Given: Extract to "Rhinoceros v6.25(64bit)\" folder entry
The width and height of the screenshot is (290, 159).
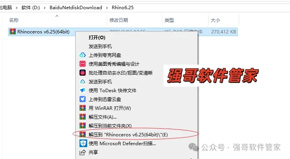Looking at the screenshot, I should 128,134.
